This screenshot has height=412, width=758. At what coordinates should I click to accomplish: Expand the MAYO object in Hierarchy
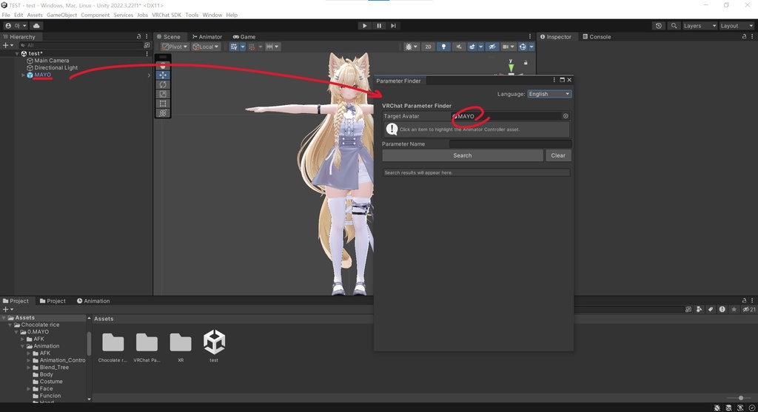23,75
